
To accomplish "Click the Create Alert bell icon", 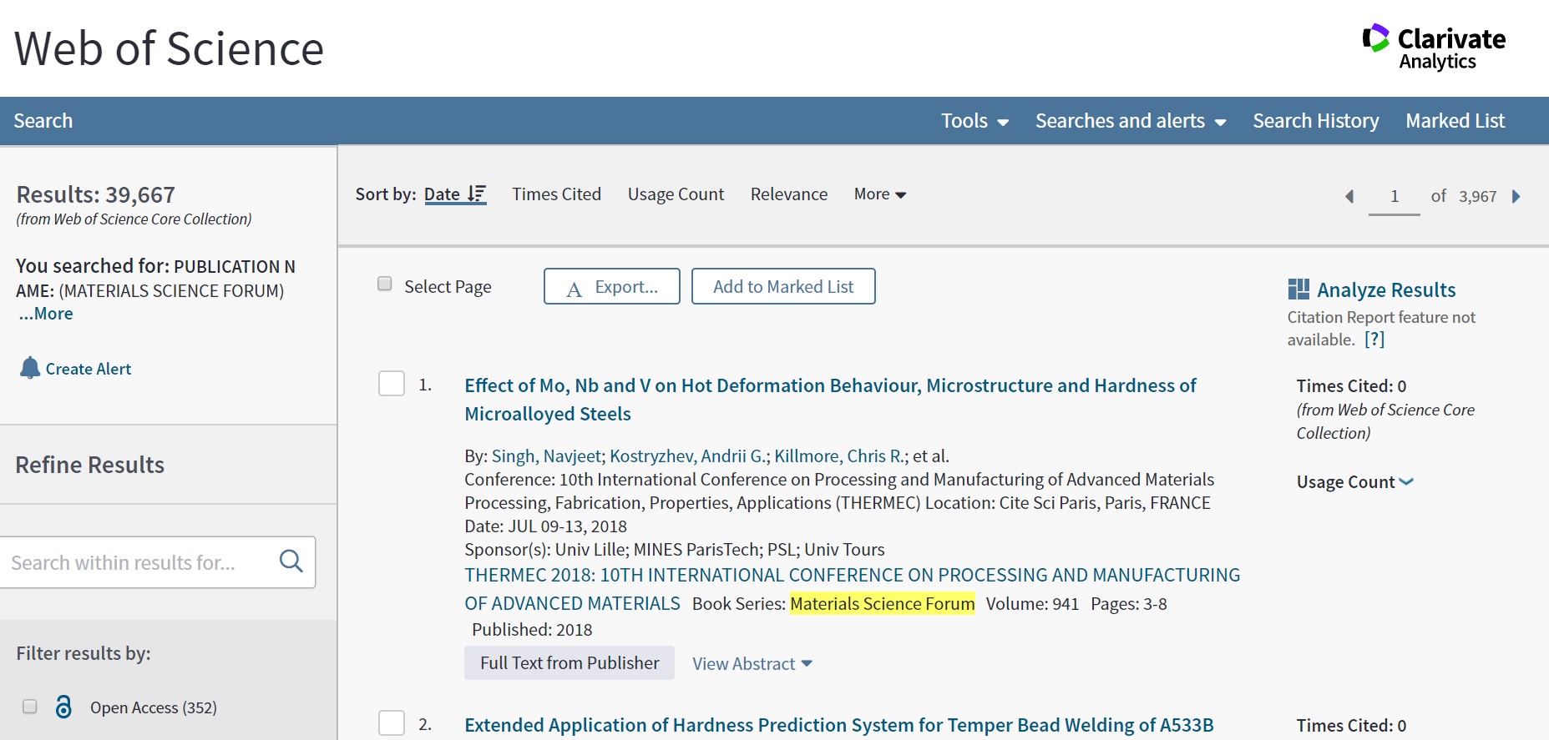I will click(30, 368).
